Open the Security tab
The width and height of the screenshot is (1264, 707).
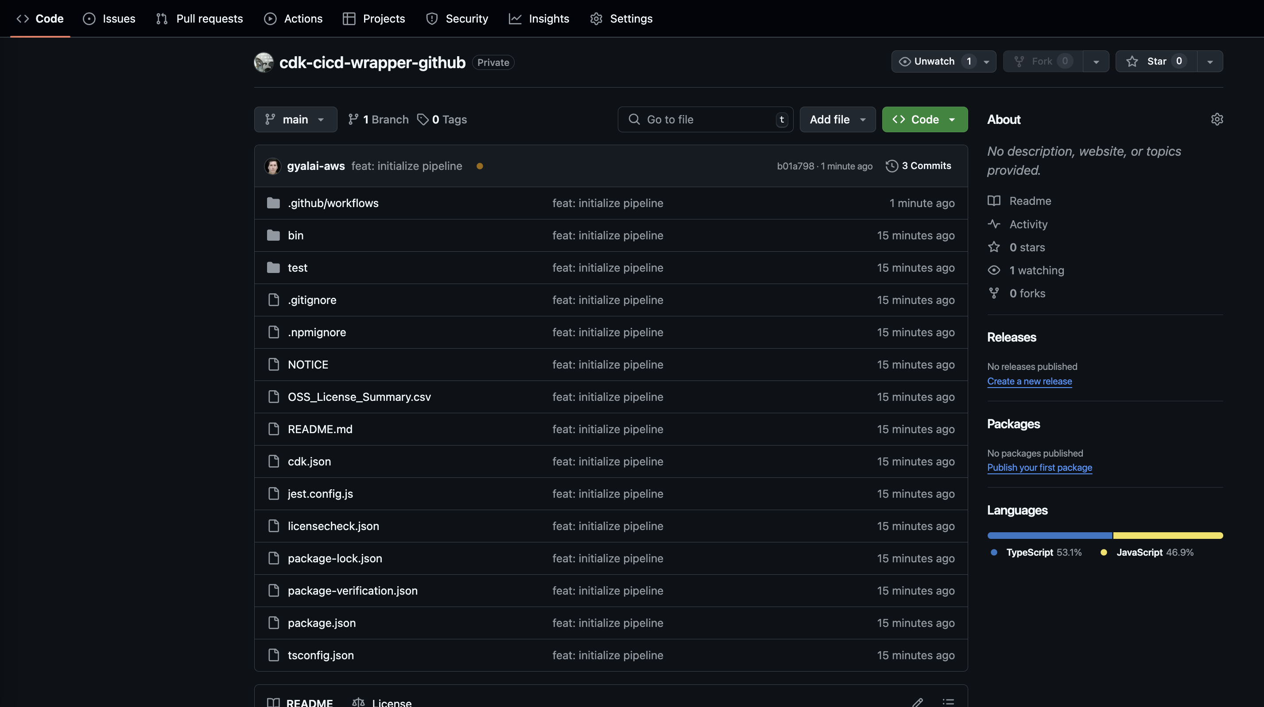pyautogui.click(x=457, y=19)
